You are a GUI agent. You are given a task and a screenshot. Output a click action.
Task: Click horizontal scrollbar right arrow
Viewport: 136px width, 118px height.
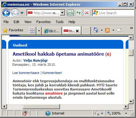(126, 106)
